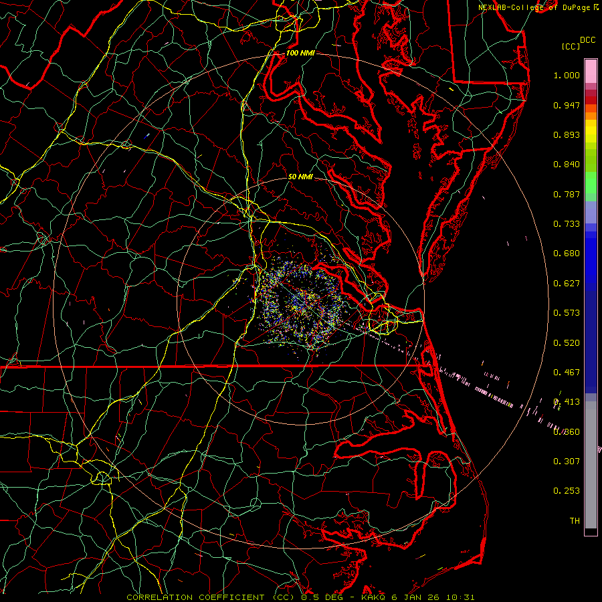Select the 0.467 legend value
This screenshot has width=602, height=602.
click(567, 373)
